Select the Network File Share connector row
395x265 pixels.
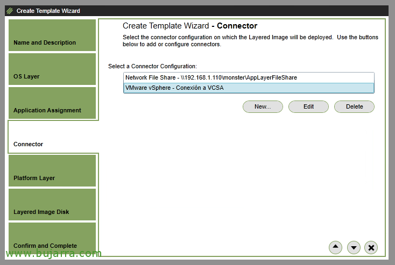coord(249,77)
